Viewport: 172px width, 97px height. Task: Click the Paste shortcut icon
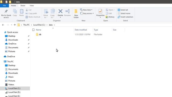point(27,17)
